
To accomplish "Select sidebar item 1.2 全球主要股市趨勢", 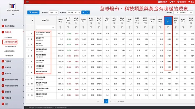I will [x=10, y=42].
